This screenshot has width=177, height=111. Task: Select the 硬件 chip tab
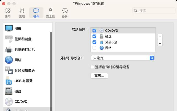pos(36,13)
